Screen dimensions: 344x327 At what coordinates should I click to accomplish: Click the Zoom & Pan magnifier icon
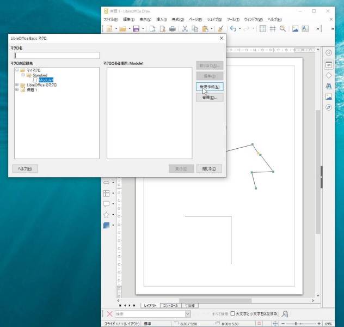point(282,28)
